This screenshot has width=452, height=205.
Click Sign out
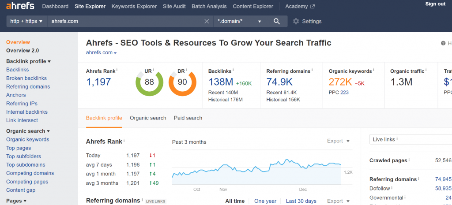coord(435,4)
